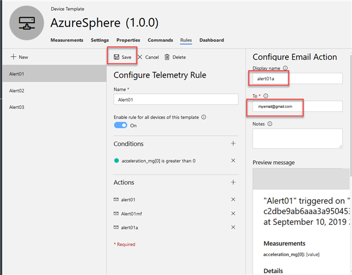Click the AzureSphere (1.0.0) title
Screen dimensions: 352x275
(105, 23)
